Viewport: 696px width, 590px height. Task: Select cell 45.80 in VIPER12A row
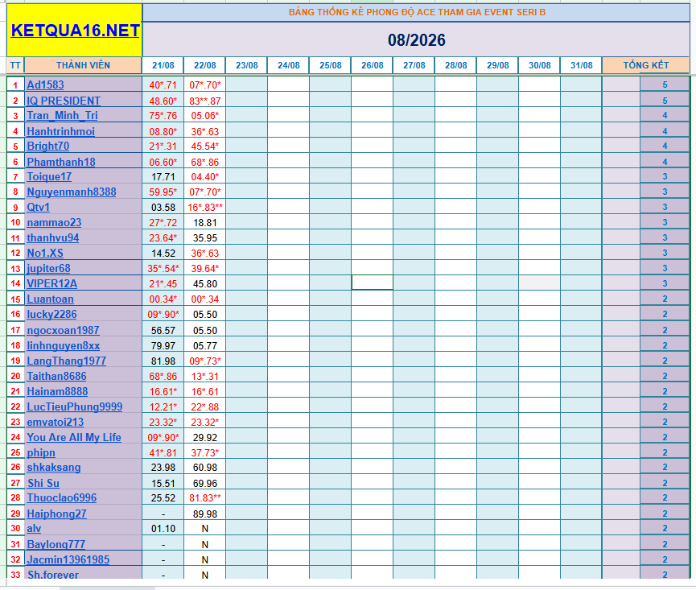(204, 283)
